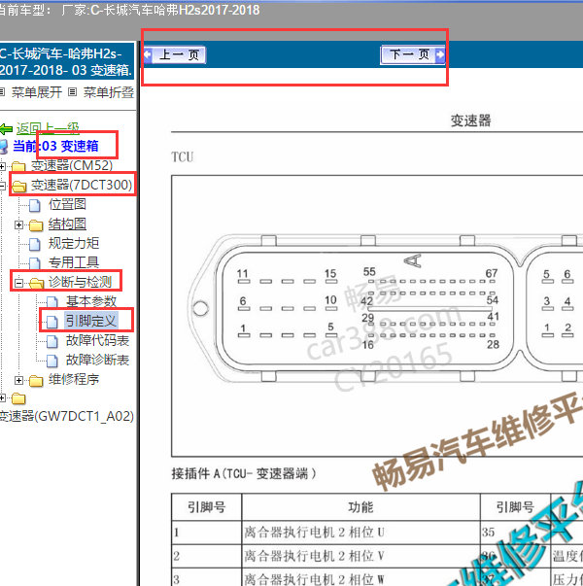This screenshot has height=586, width=583.
Task: Select the 结构图 tree item
Action: coord(67,224)
